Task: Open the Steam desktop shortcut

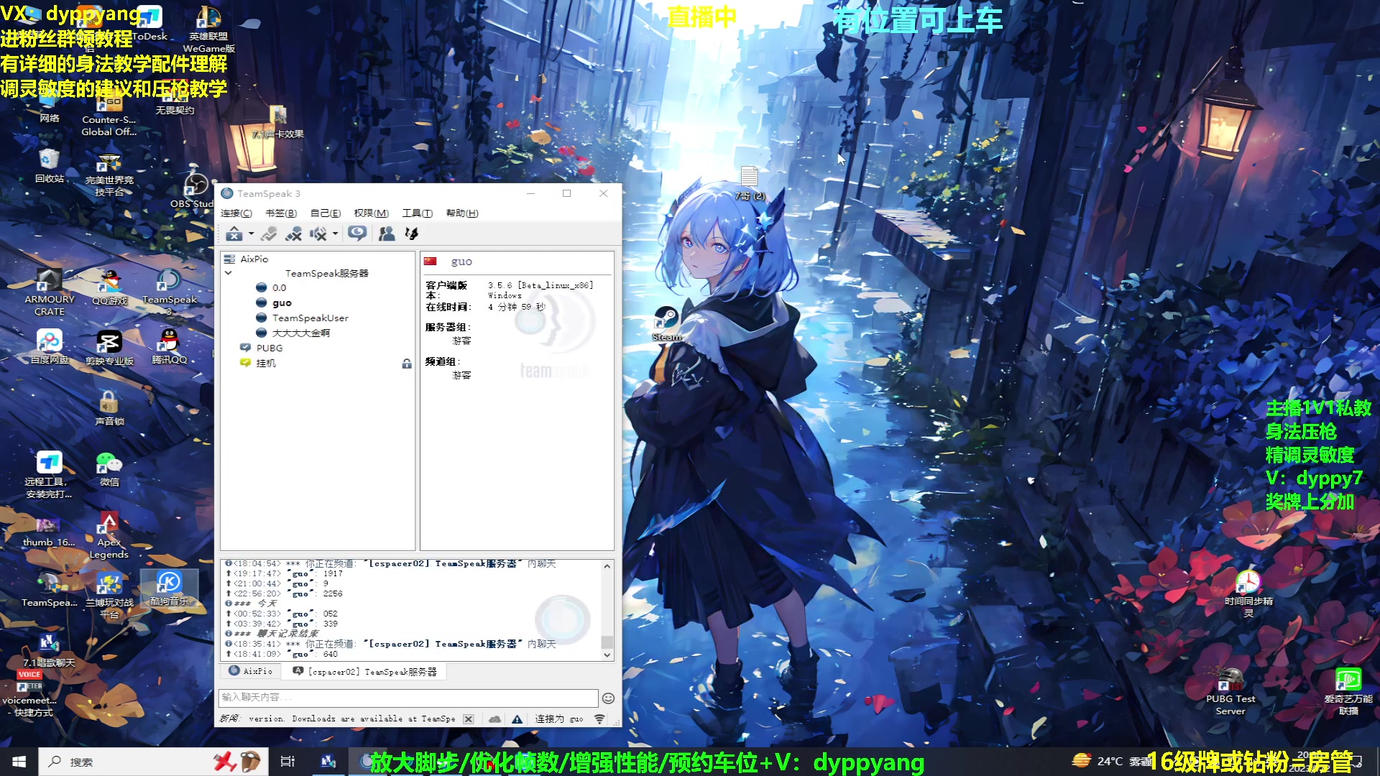Action: [x=666, y=324]
